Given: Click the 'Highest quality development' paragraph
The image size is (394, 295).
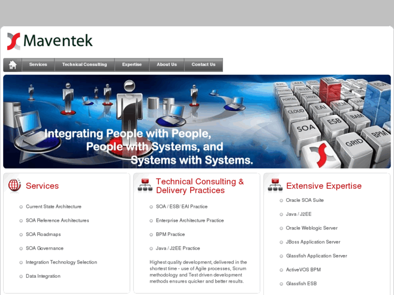Looking at the screenshot, I should coord(198,272).
